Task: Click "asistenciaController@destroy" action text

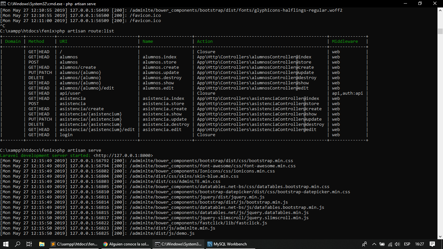Action: coord(288,124)
